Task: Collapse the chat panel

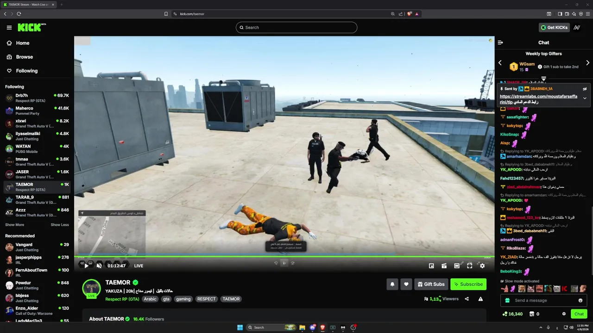Action: point(500,43)
